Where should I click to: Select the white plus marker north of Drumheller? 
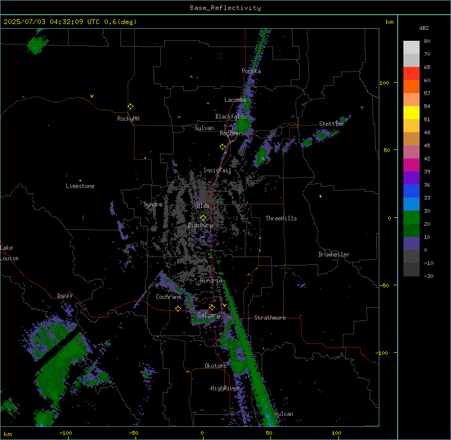click(x=320, y=196)
